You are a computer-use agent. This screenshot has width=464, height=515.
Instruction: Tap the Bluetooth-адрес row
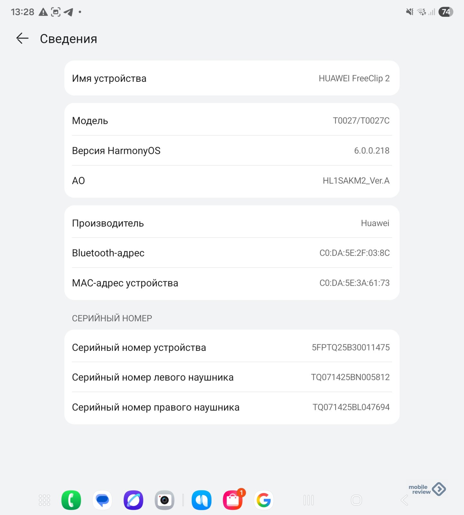point(232,253)
